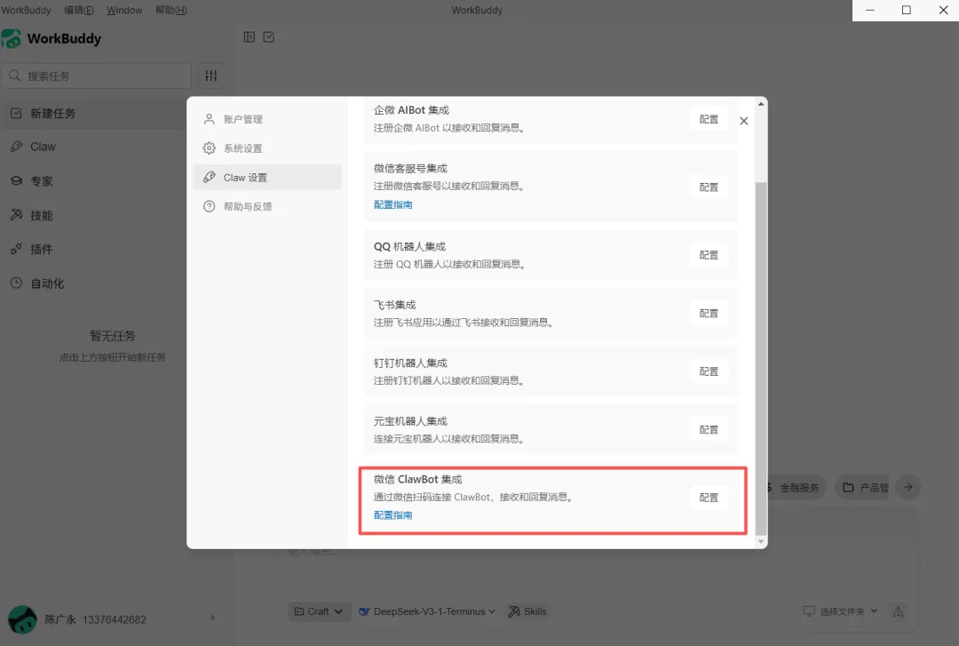Expand the 陈广永 user account chevron
959x646 pixels.
coord(213,618)
